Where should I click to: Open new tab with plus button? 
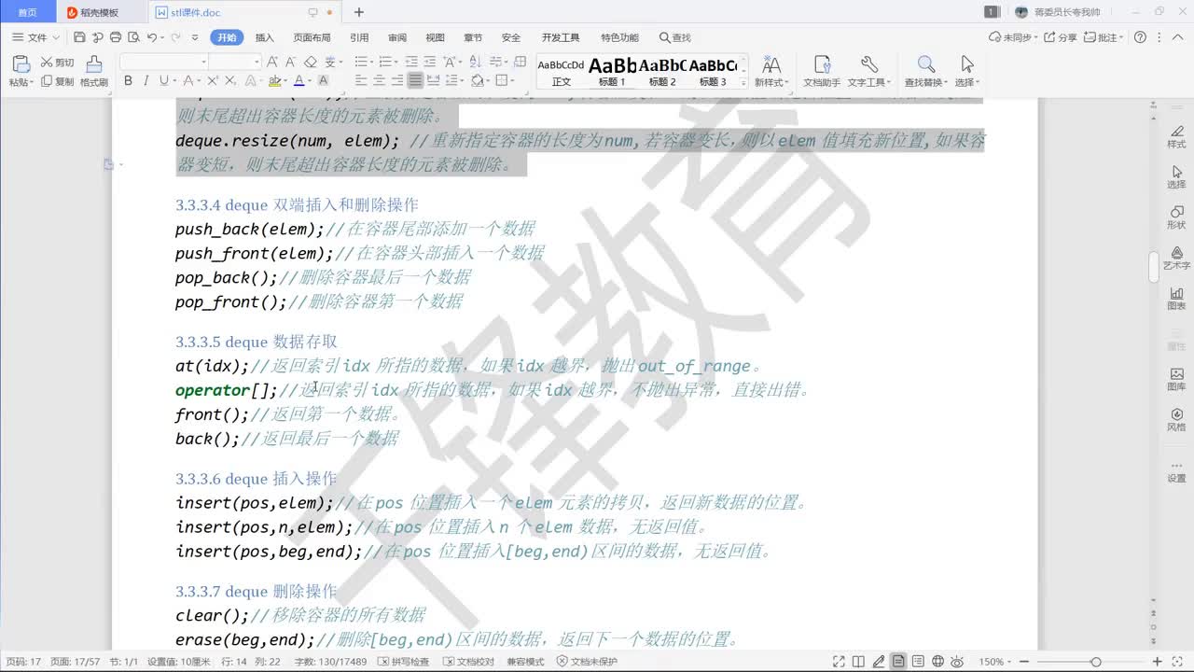pyautogui.click(x=359, y=12)
